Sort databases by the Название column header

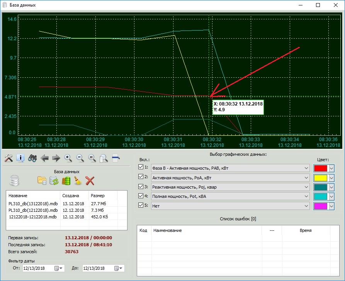33,196
